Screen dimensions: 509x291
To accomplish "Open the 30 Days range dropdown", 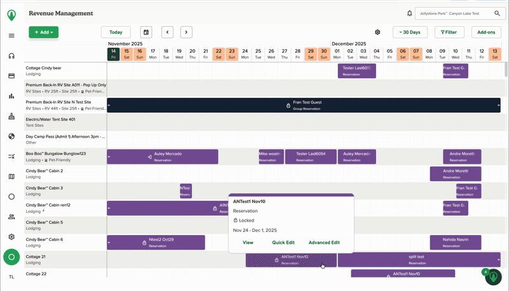I will [410, 32].
